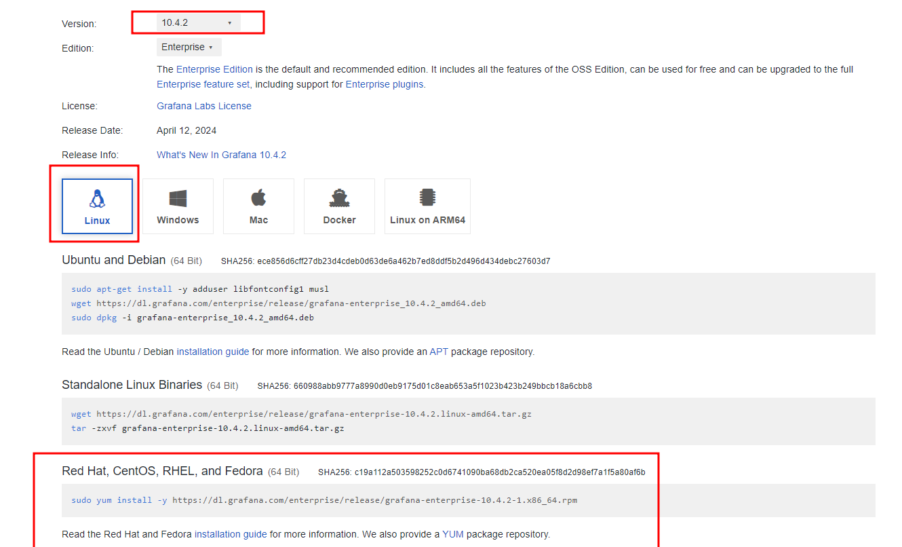Click the Red Hat SHA256 checksum
Viewport: 902px width, 547px height.
click(x=482, y=472)
